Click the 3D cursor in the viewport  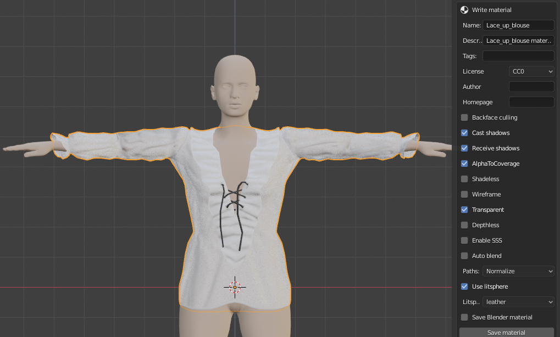[235, 287]
